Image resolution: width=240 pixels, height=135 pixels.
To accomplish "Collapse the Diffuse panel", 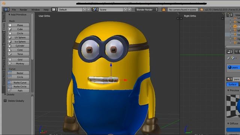I will point(228,123).
